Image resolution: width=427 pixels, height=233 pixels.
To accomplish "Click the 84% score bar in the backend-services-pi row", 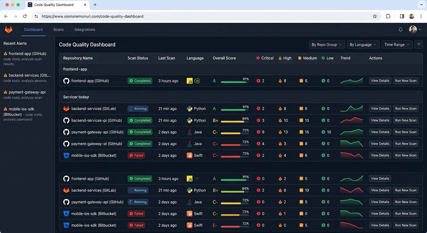I will tap(235, 122).
